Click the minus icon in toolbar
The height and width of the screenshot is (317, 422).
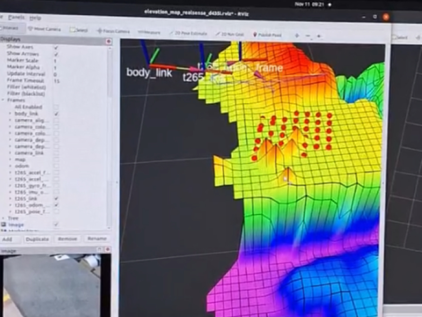click(x=308, y=35)
